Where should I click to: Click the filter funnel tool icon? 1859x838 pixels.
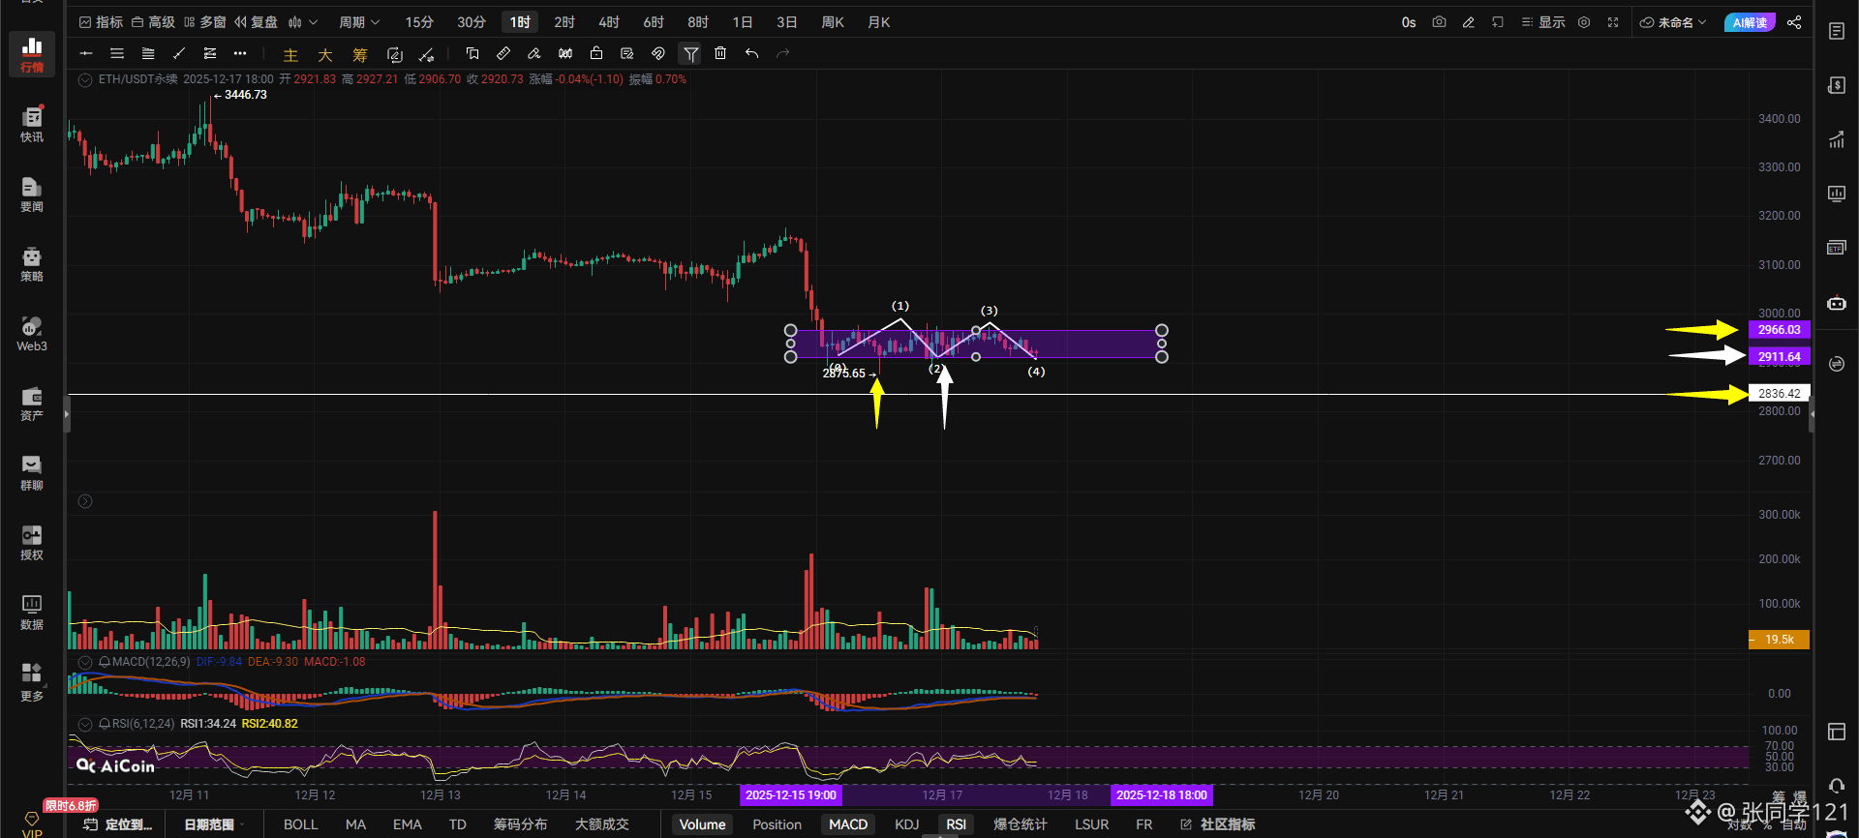(x=690, y=53)
